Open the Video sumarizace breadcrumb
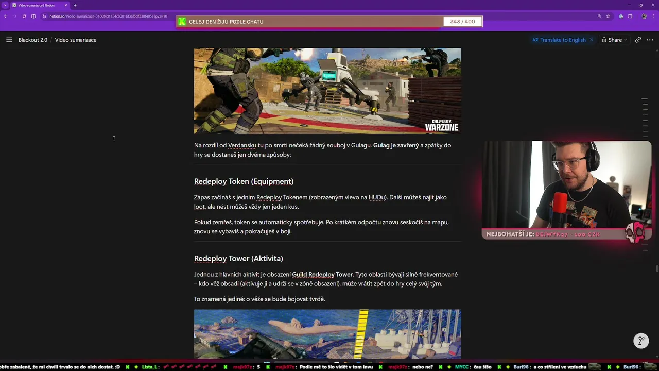This screenshot has width=659, height=371. coord(76,40)
